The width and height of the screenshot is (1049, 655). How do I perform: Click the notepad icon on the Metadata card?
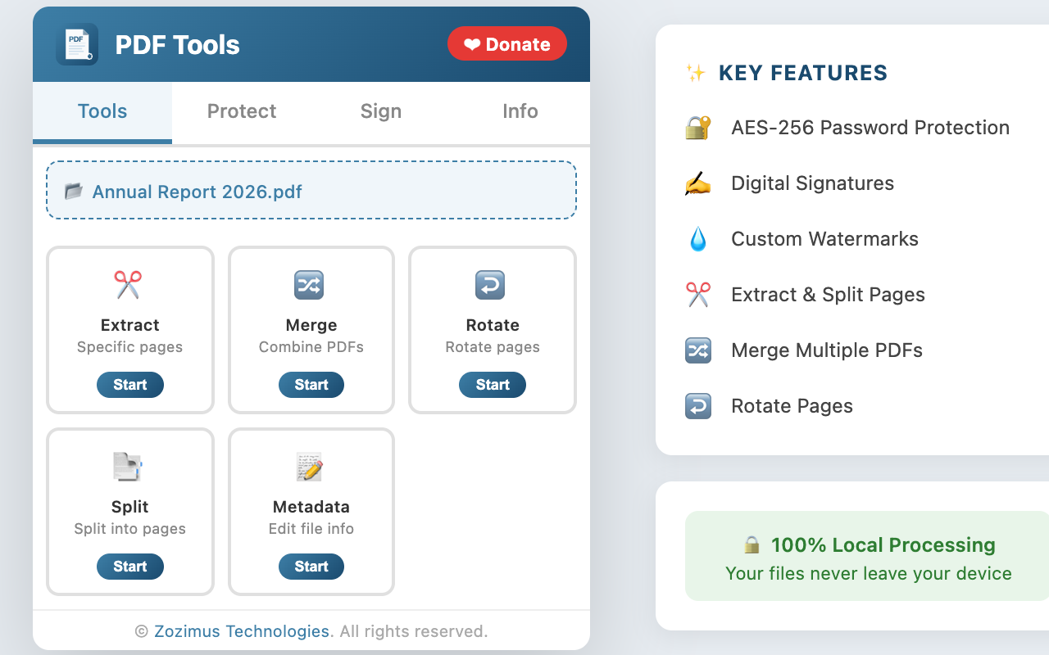click(309, 467)
